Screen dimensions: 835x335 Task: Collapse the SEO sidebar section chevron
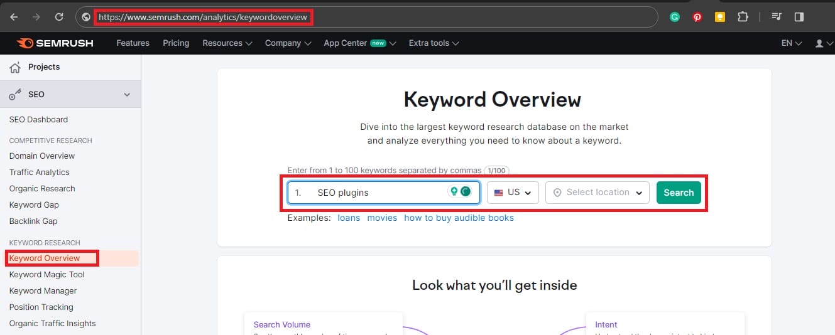point(127,95)
